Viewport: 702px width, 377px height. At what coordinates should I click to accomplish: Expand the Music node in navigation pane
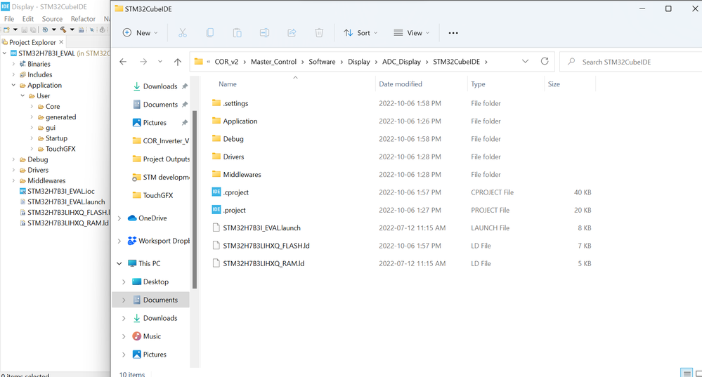(x=124, y=336)
